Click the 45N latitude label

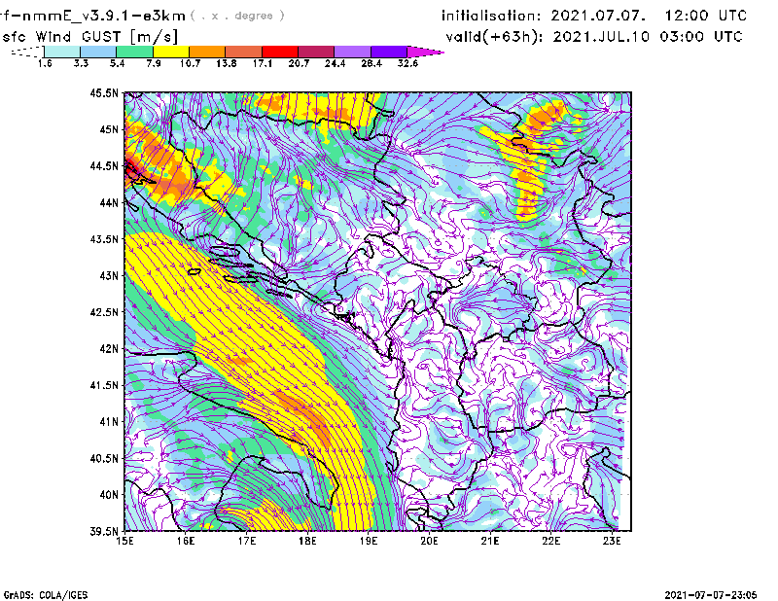click(x=109, y=129)
